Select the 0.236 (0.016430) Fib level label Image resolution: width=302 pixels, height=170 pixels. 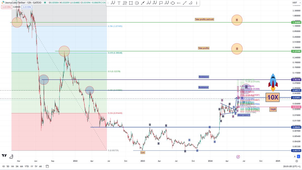coord(115,113)
